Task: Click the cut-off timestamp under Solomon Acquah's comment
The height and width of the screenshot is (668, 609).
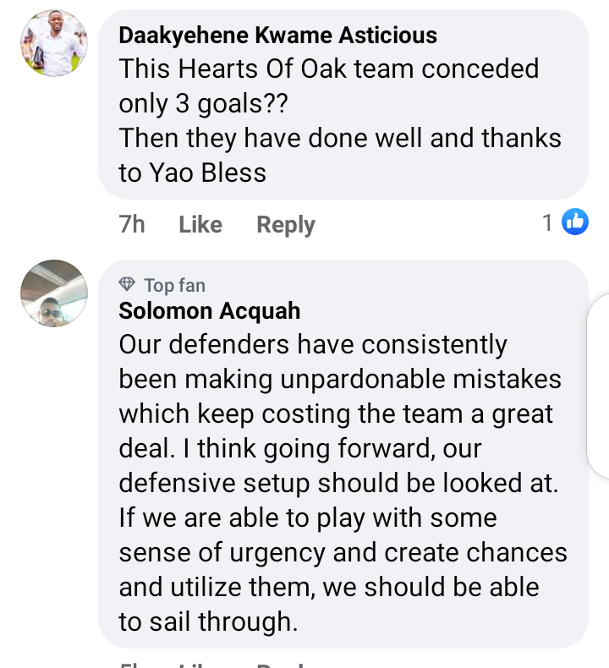Action: 132,663
